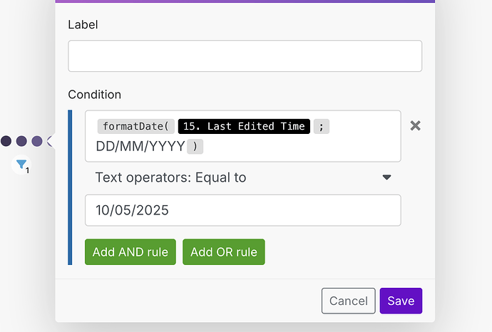Click the DD/MM/YYYY format text
Viewport: 492px width, 332px height.
140,147
